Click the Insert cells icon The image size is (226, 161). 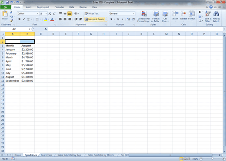click(175, 14)
